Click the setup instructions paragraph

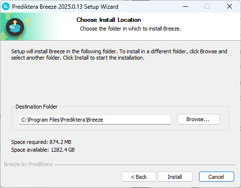tap(119, 54)
